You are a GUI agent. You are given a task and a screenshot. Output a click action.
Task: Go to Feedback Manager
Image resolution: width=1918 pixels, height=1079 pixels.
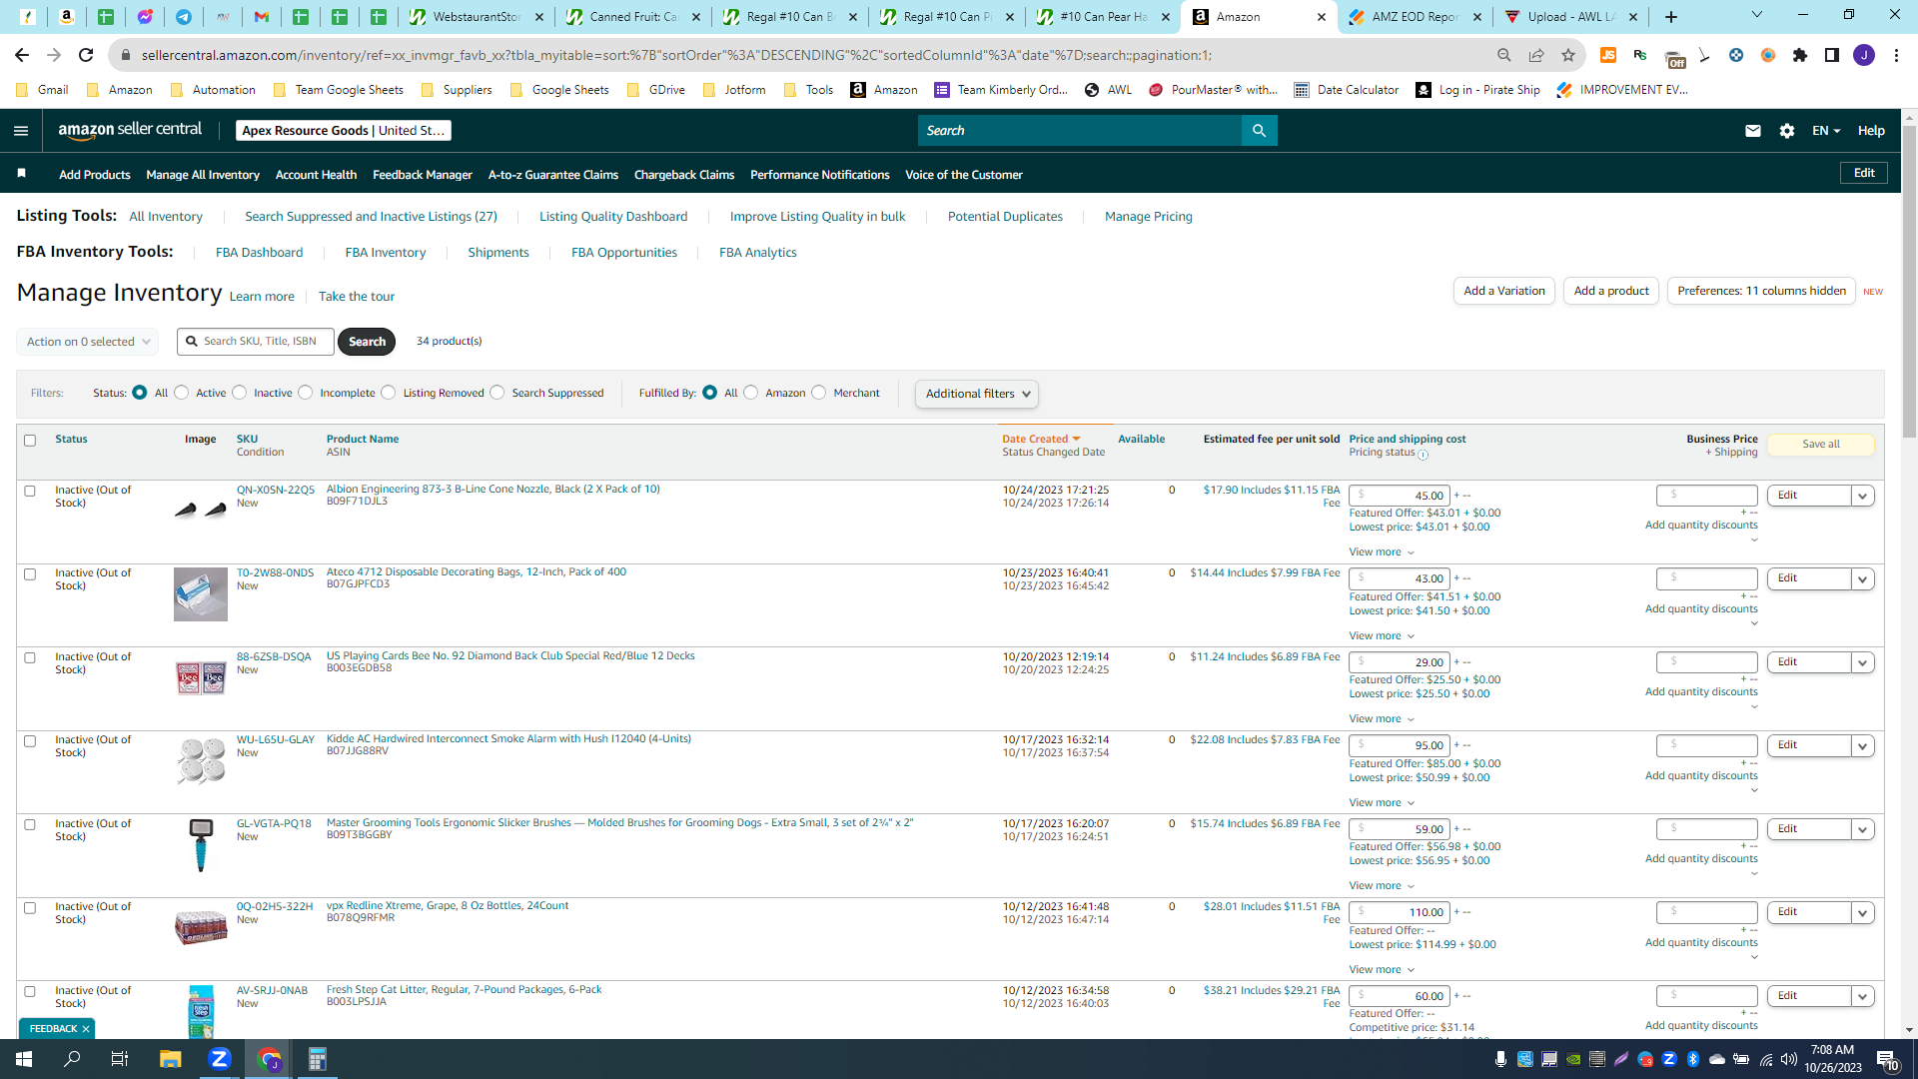(x=423, y=175)
